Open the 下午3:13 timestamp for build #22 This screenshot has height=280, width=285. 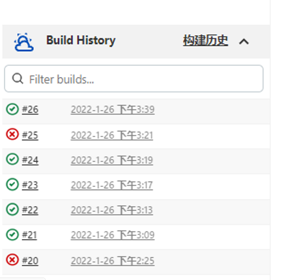pos(111,210)
